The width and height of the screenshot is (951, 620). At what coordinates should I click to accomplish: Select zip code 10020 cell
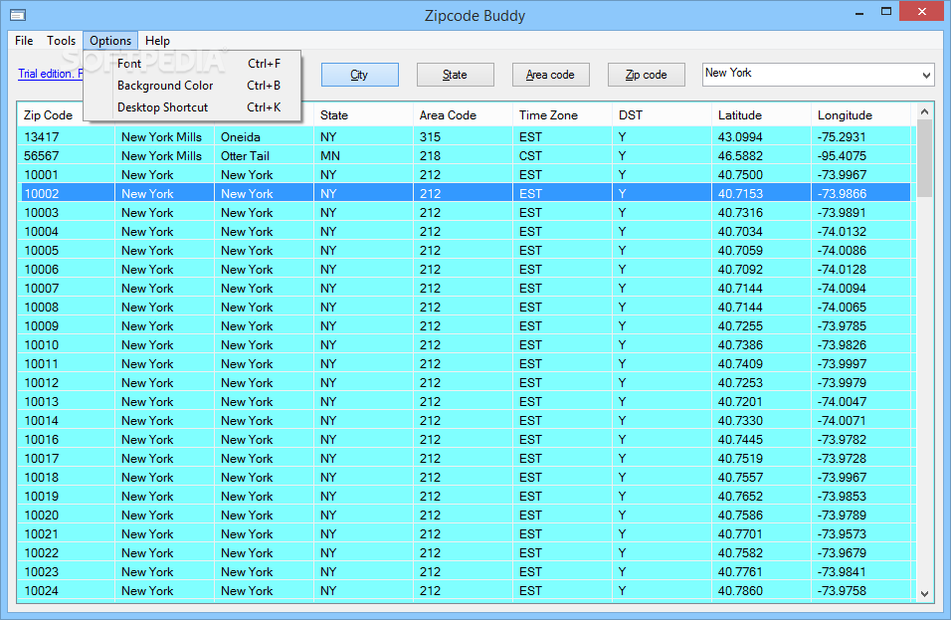pos(68,516)
